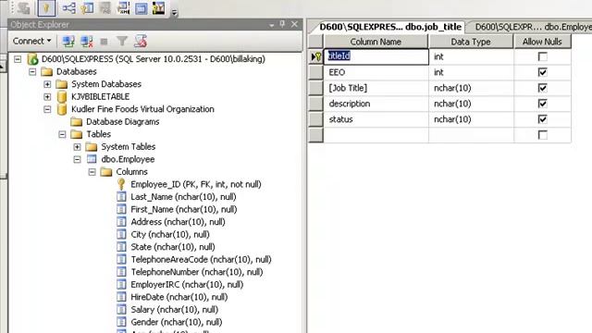This screenshot has width=592, height=333.
Task: Collapse the D600\SQLEXPRESS server node
Action: tap(18, 59)
